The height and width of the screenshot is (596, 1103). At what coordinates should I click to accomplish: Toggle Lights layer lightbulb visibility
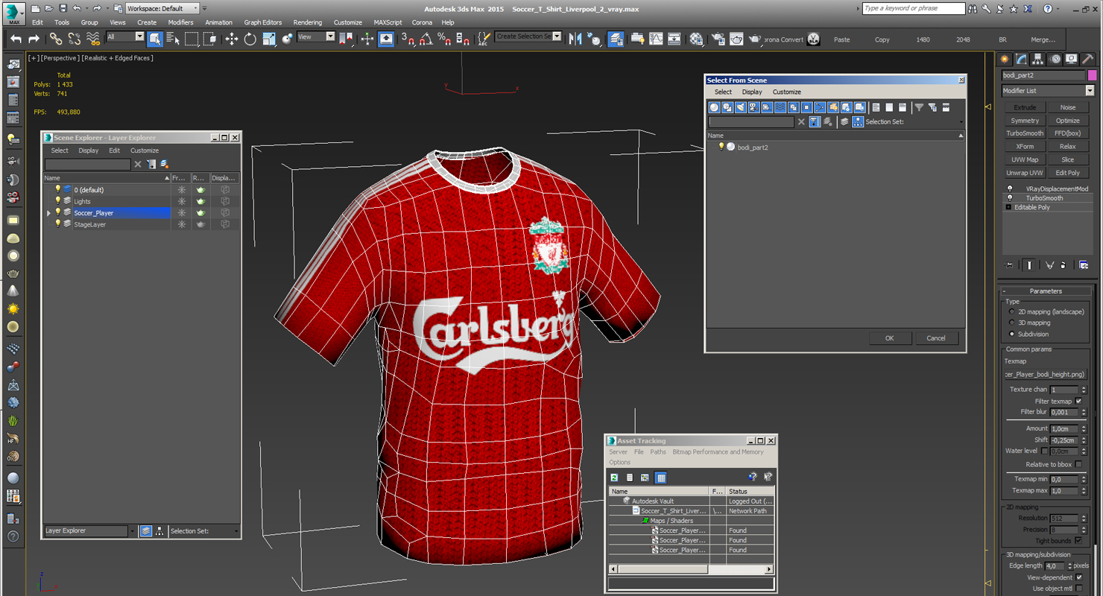point(58,201)
